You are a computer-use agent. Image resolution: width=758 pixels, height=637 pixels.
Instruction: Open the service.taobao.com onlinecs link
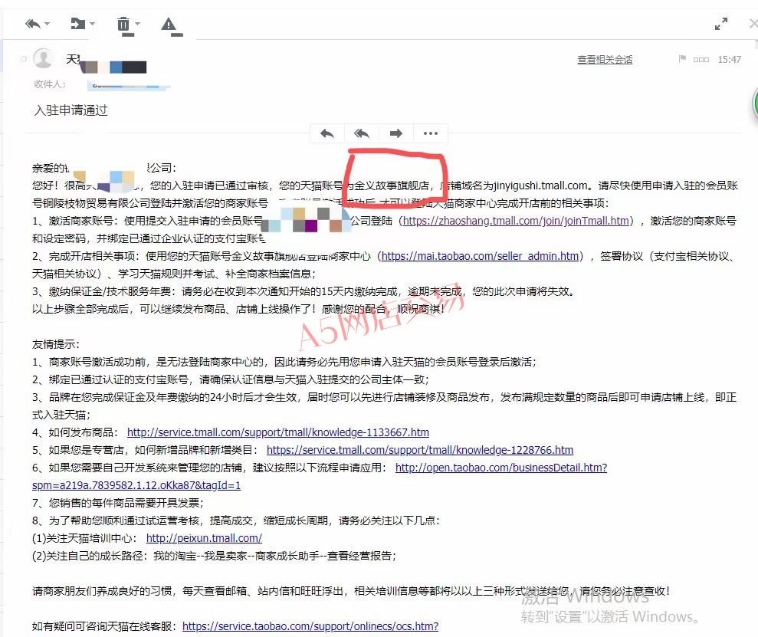(x=310, y=626)
